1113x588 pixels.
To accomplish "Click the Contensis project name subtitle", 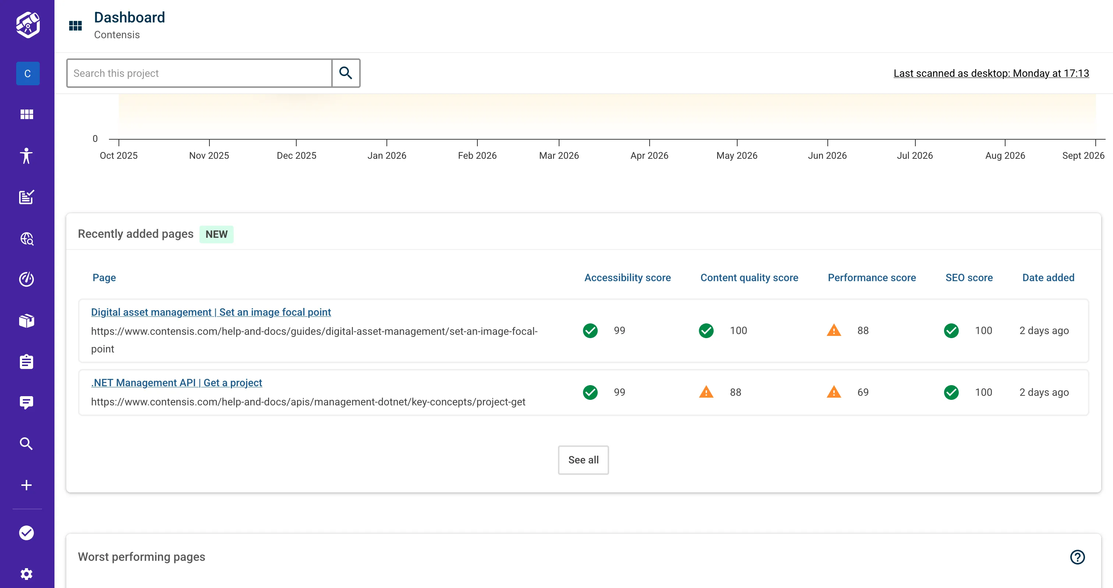I will click(x=117, y=35).
